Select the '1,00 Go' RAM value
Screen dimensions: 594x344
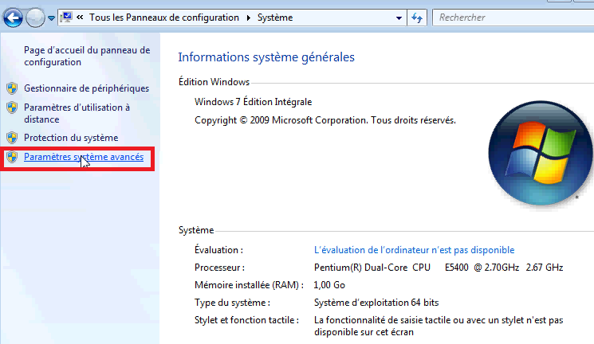point(329,284)
